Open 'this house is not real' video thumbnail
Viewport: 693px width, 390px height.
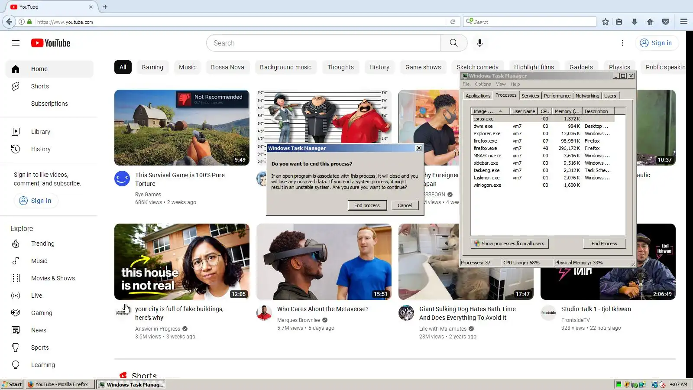182,262
